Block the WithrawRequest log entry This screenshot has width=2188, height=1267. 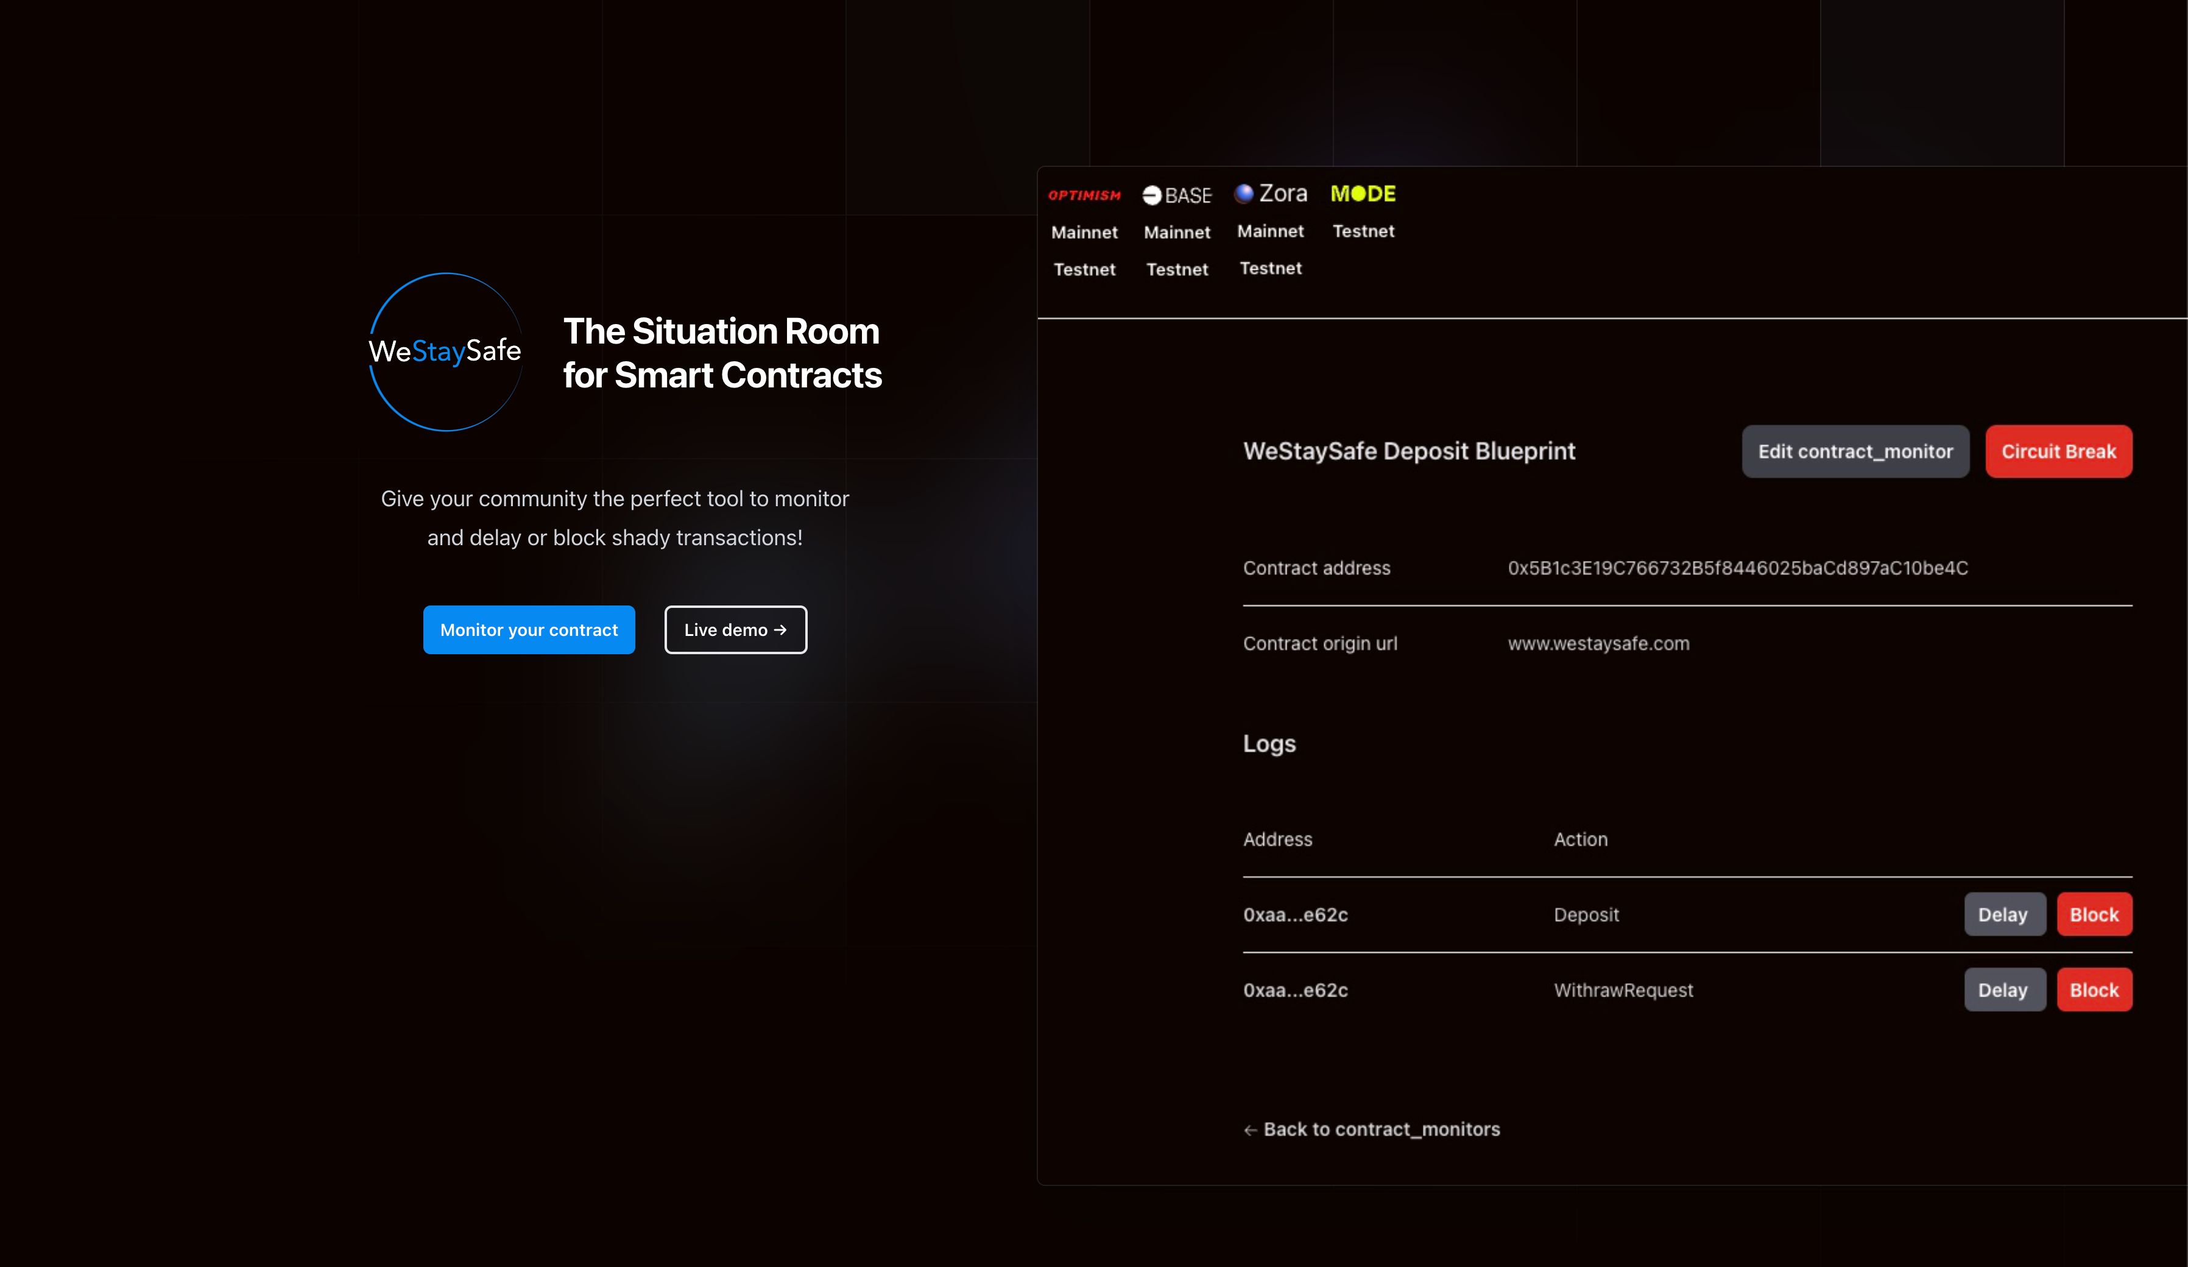click(x=2094, y=990)
